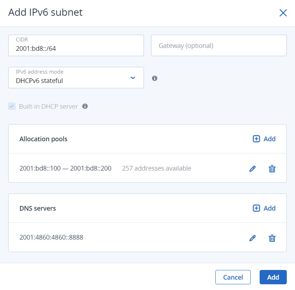This screenshot has height=290, width=295.
Task: Click the Add link text for allocation pools
Action: pos(270,139)
